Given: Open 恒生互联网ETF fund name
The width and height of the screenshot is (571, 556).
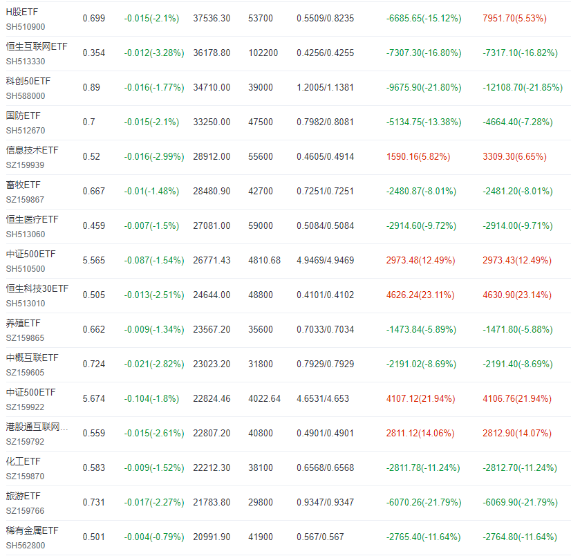Looking at the screenshot, I should 37,46.
